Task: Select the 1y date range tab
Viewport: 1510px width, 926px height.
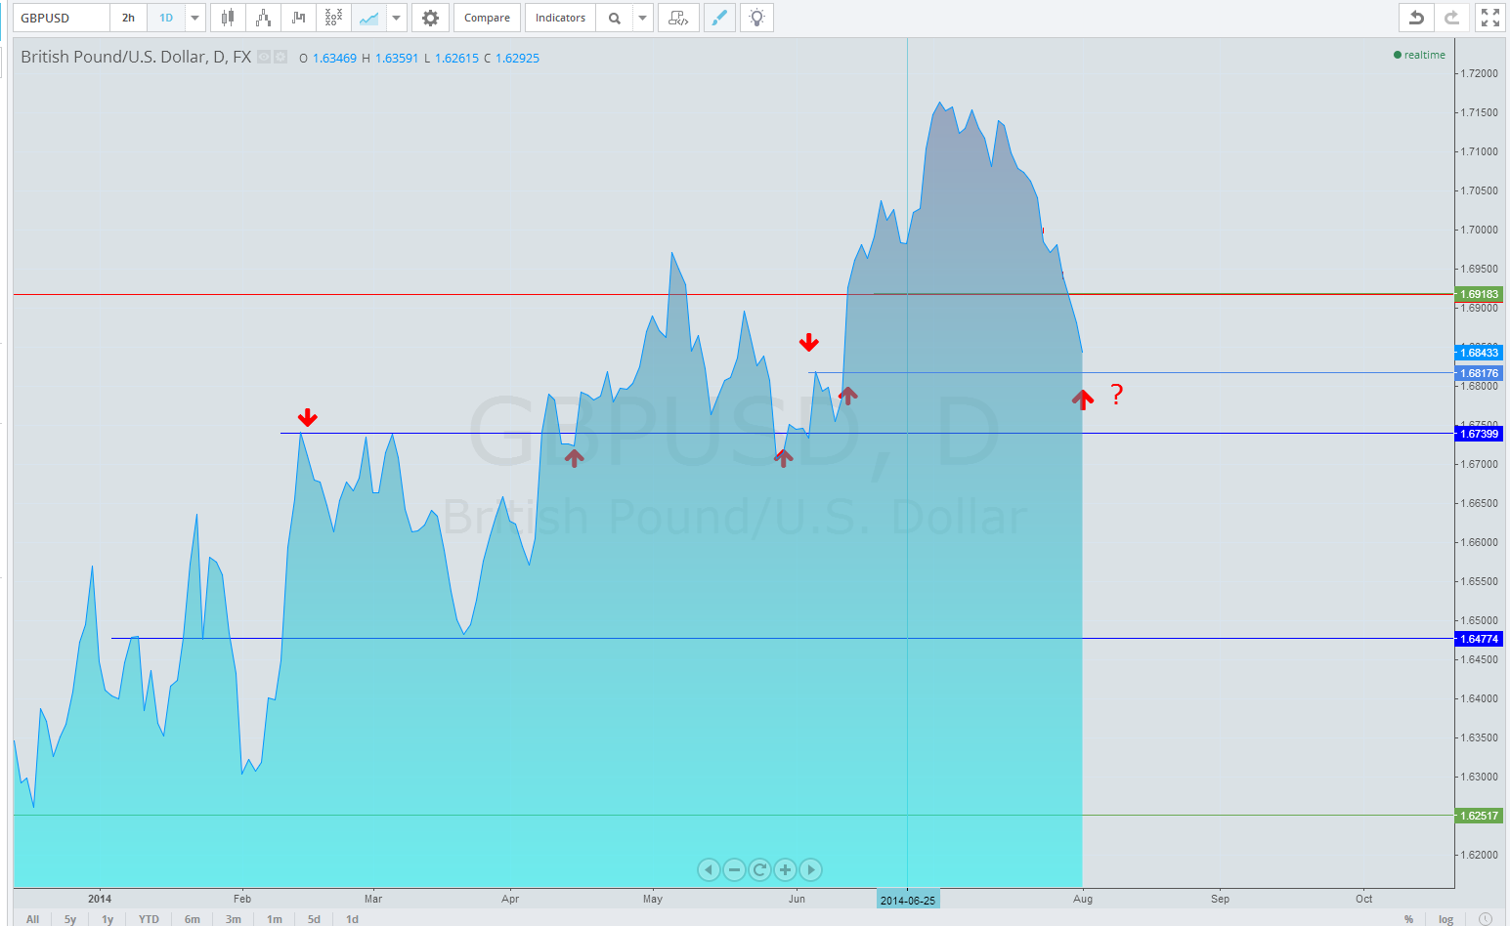Action: tap(108, 919)
